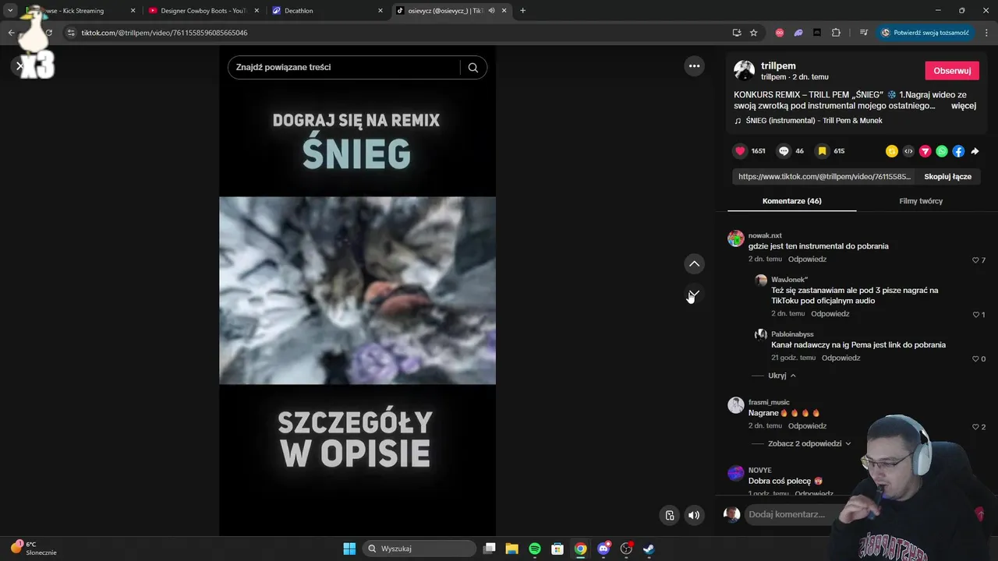This screenshot has width=998, height=561.
Task: Open media controls icon in Chrome toolbar
Action: pos(863,33)
